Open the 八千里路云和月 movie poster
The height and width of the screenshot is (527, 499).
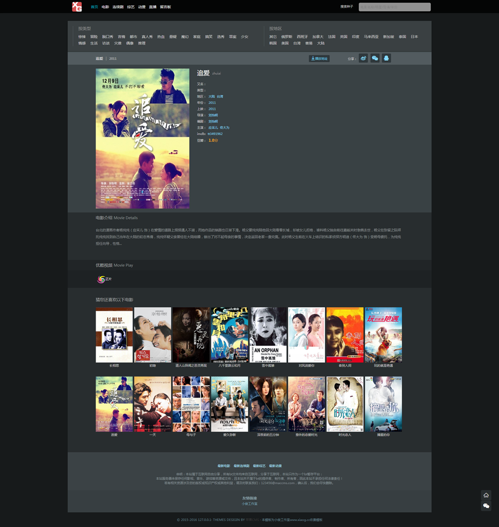[x=230, y=335]
